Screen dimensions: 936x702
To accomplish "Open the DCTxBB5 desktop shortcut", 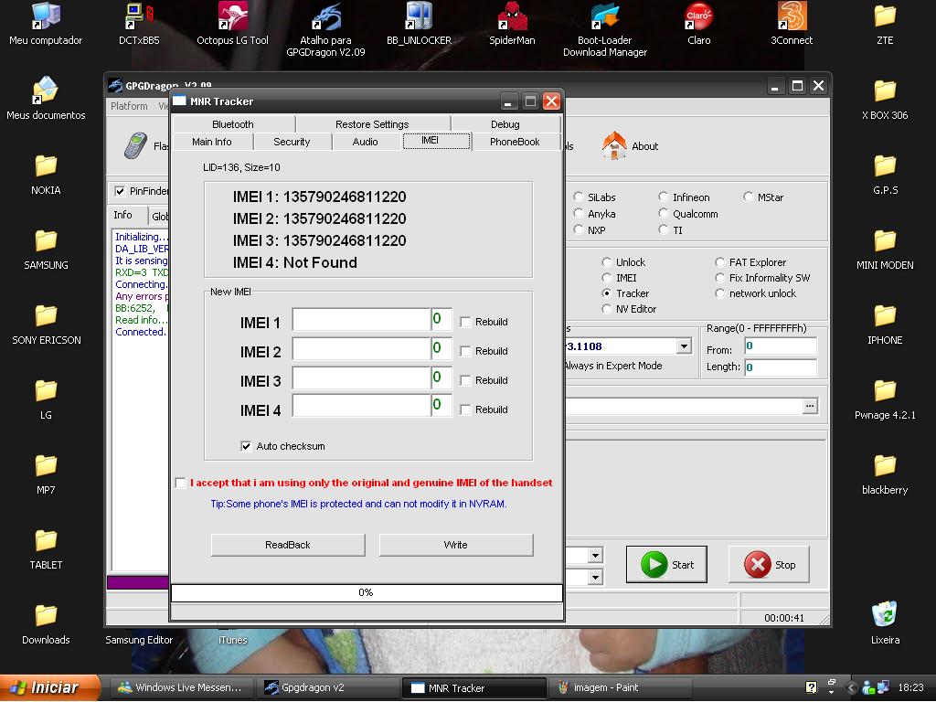I will pyautogui.click(x=139, y=24).
